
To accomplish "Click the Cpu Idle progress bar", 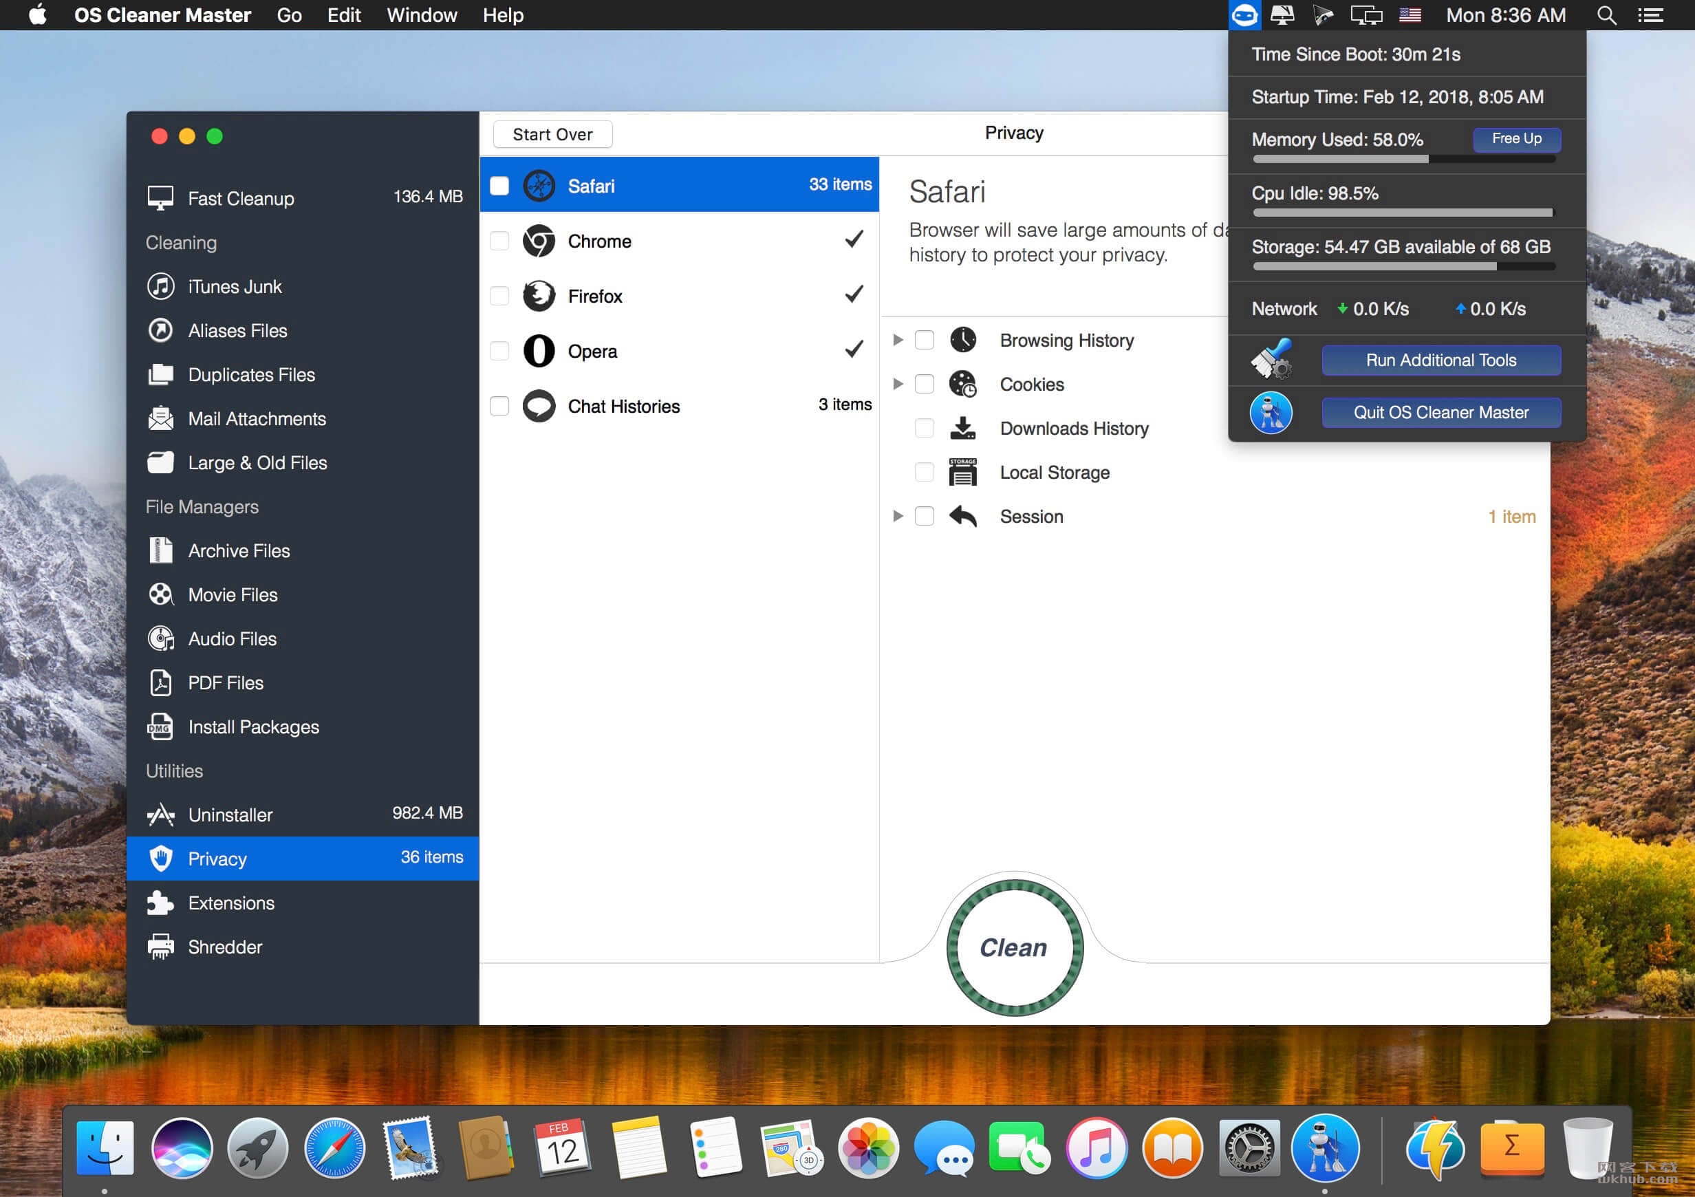I will tap(1403, 213).
